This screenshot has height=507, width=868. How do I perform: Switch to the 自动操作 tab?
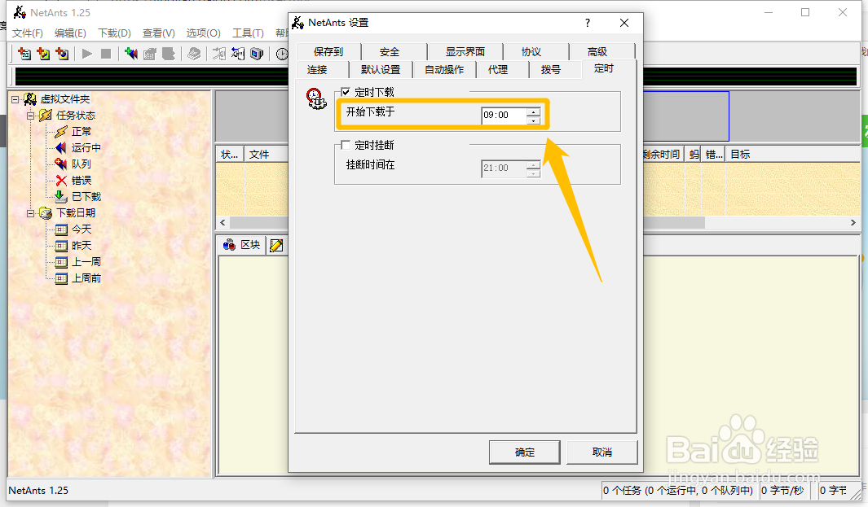click(444, 70)
